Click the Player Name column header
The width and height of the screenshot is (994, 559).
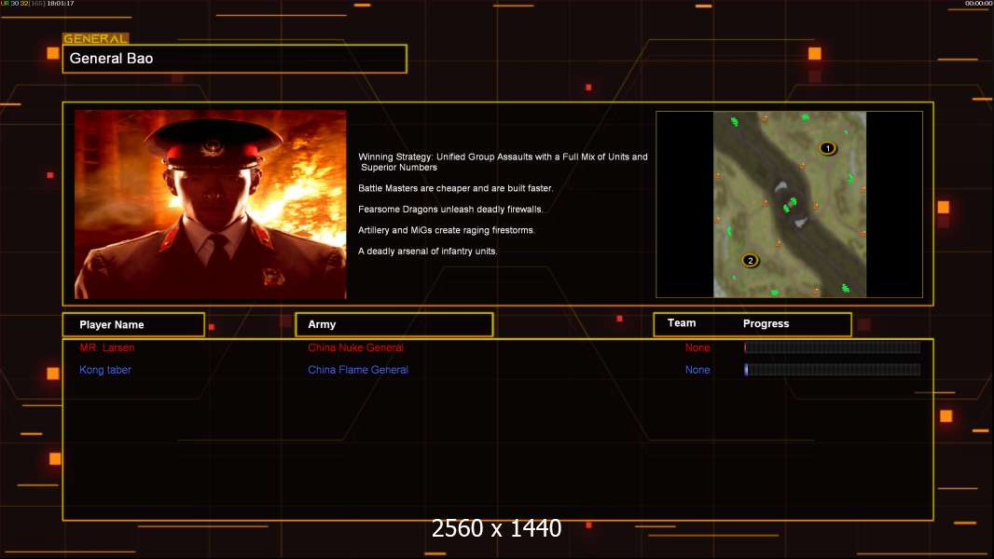(133, 325)
